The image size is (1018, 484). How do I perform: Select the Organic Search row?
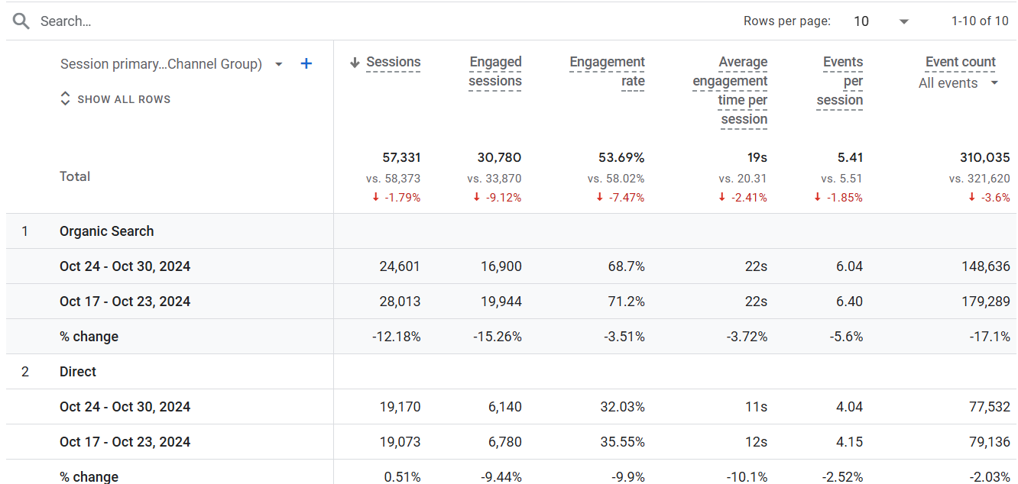tap(511, 231)
